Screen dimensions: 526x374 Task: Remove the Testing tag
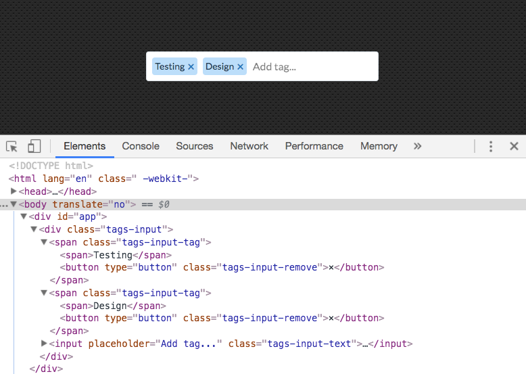click(191, 67)
